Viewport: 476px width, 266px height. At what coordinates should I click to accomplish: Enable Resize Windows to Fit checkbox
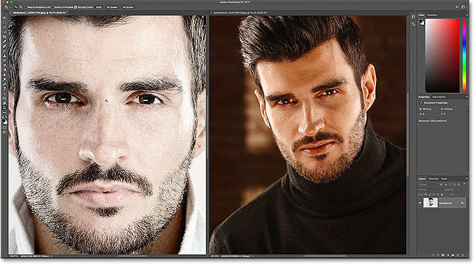[26, 7]
